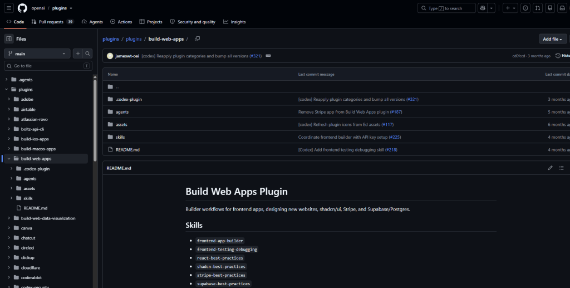Open the Copilot chat icon

pyautogui.click(x=483, y=8)
